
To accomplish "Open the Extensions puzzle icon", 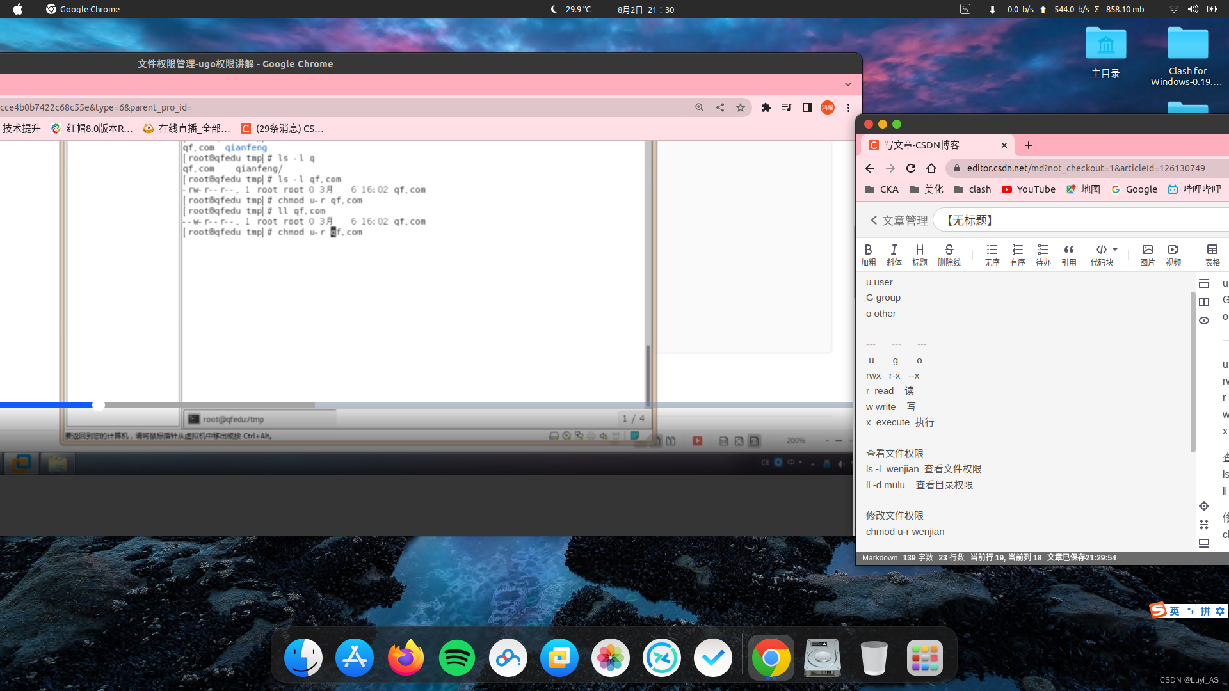I will [x=766, y=107].
